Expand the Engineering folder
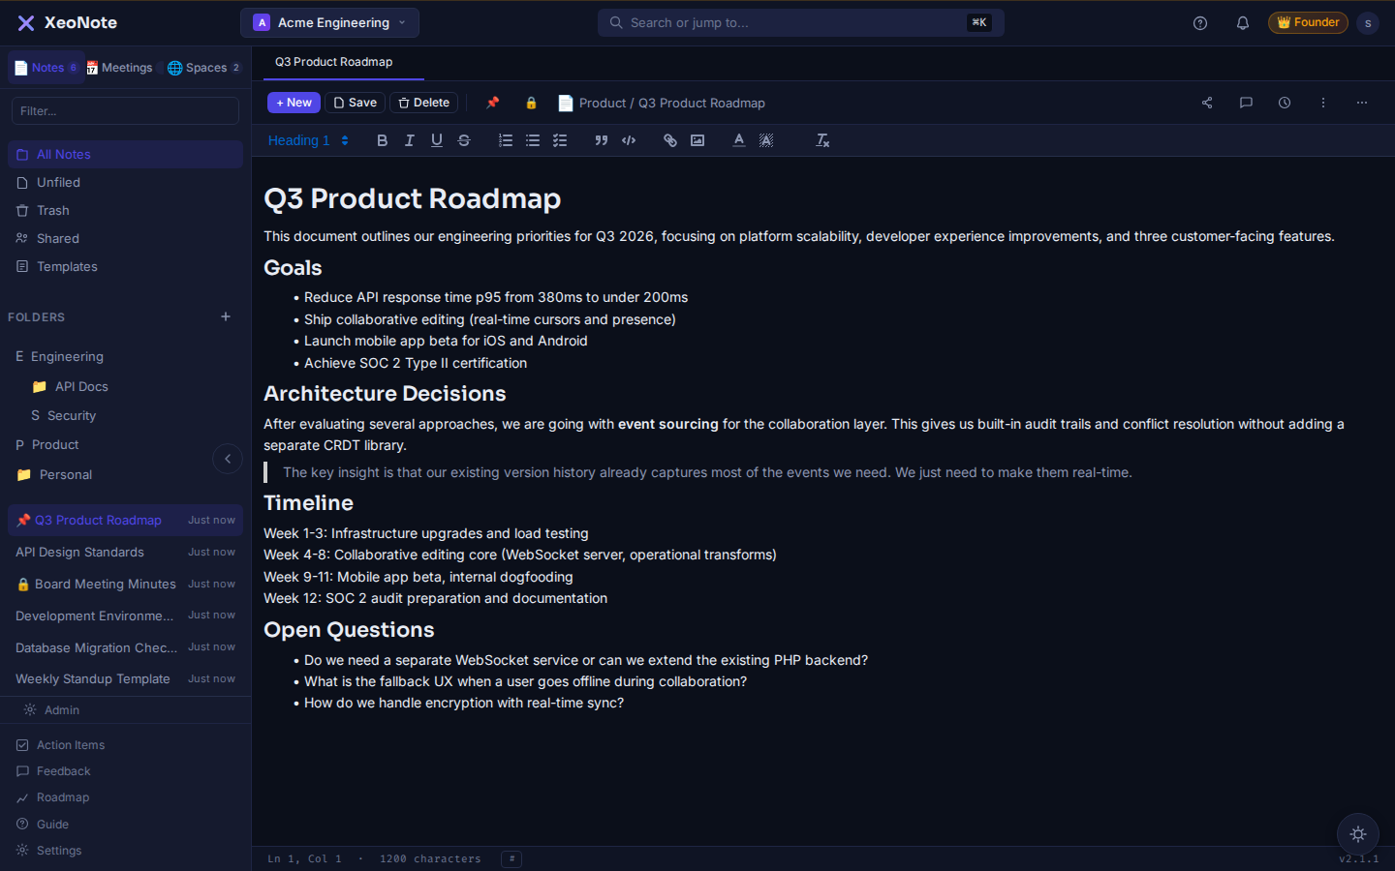The width and height of the screenshot is (1395, 871). click(126, 356)
